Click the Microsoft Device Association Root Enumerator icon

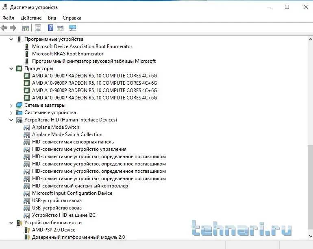click(x=27, y=46)
